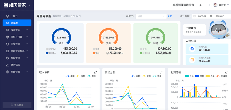Expand the 支出 amount chevron 1,473,614.04

tap(123, 53)
